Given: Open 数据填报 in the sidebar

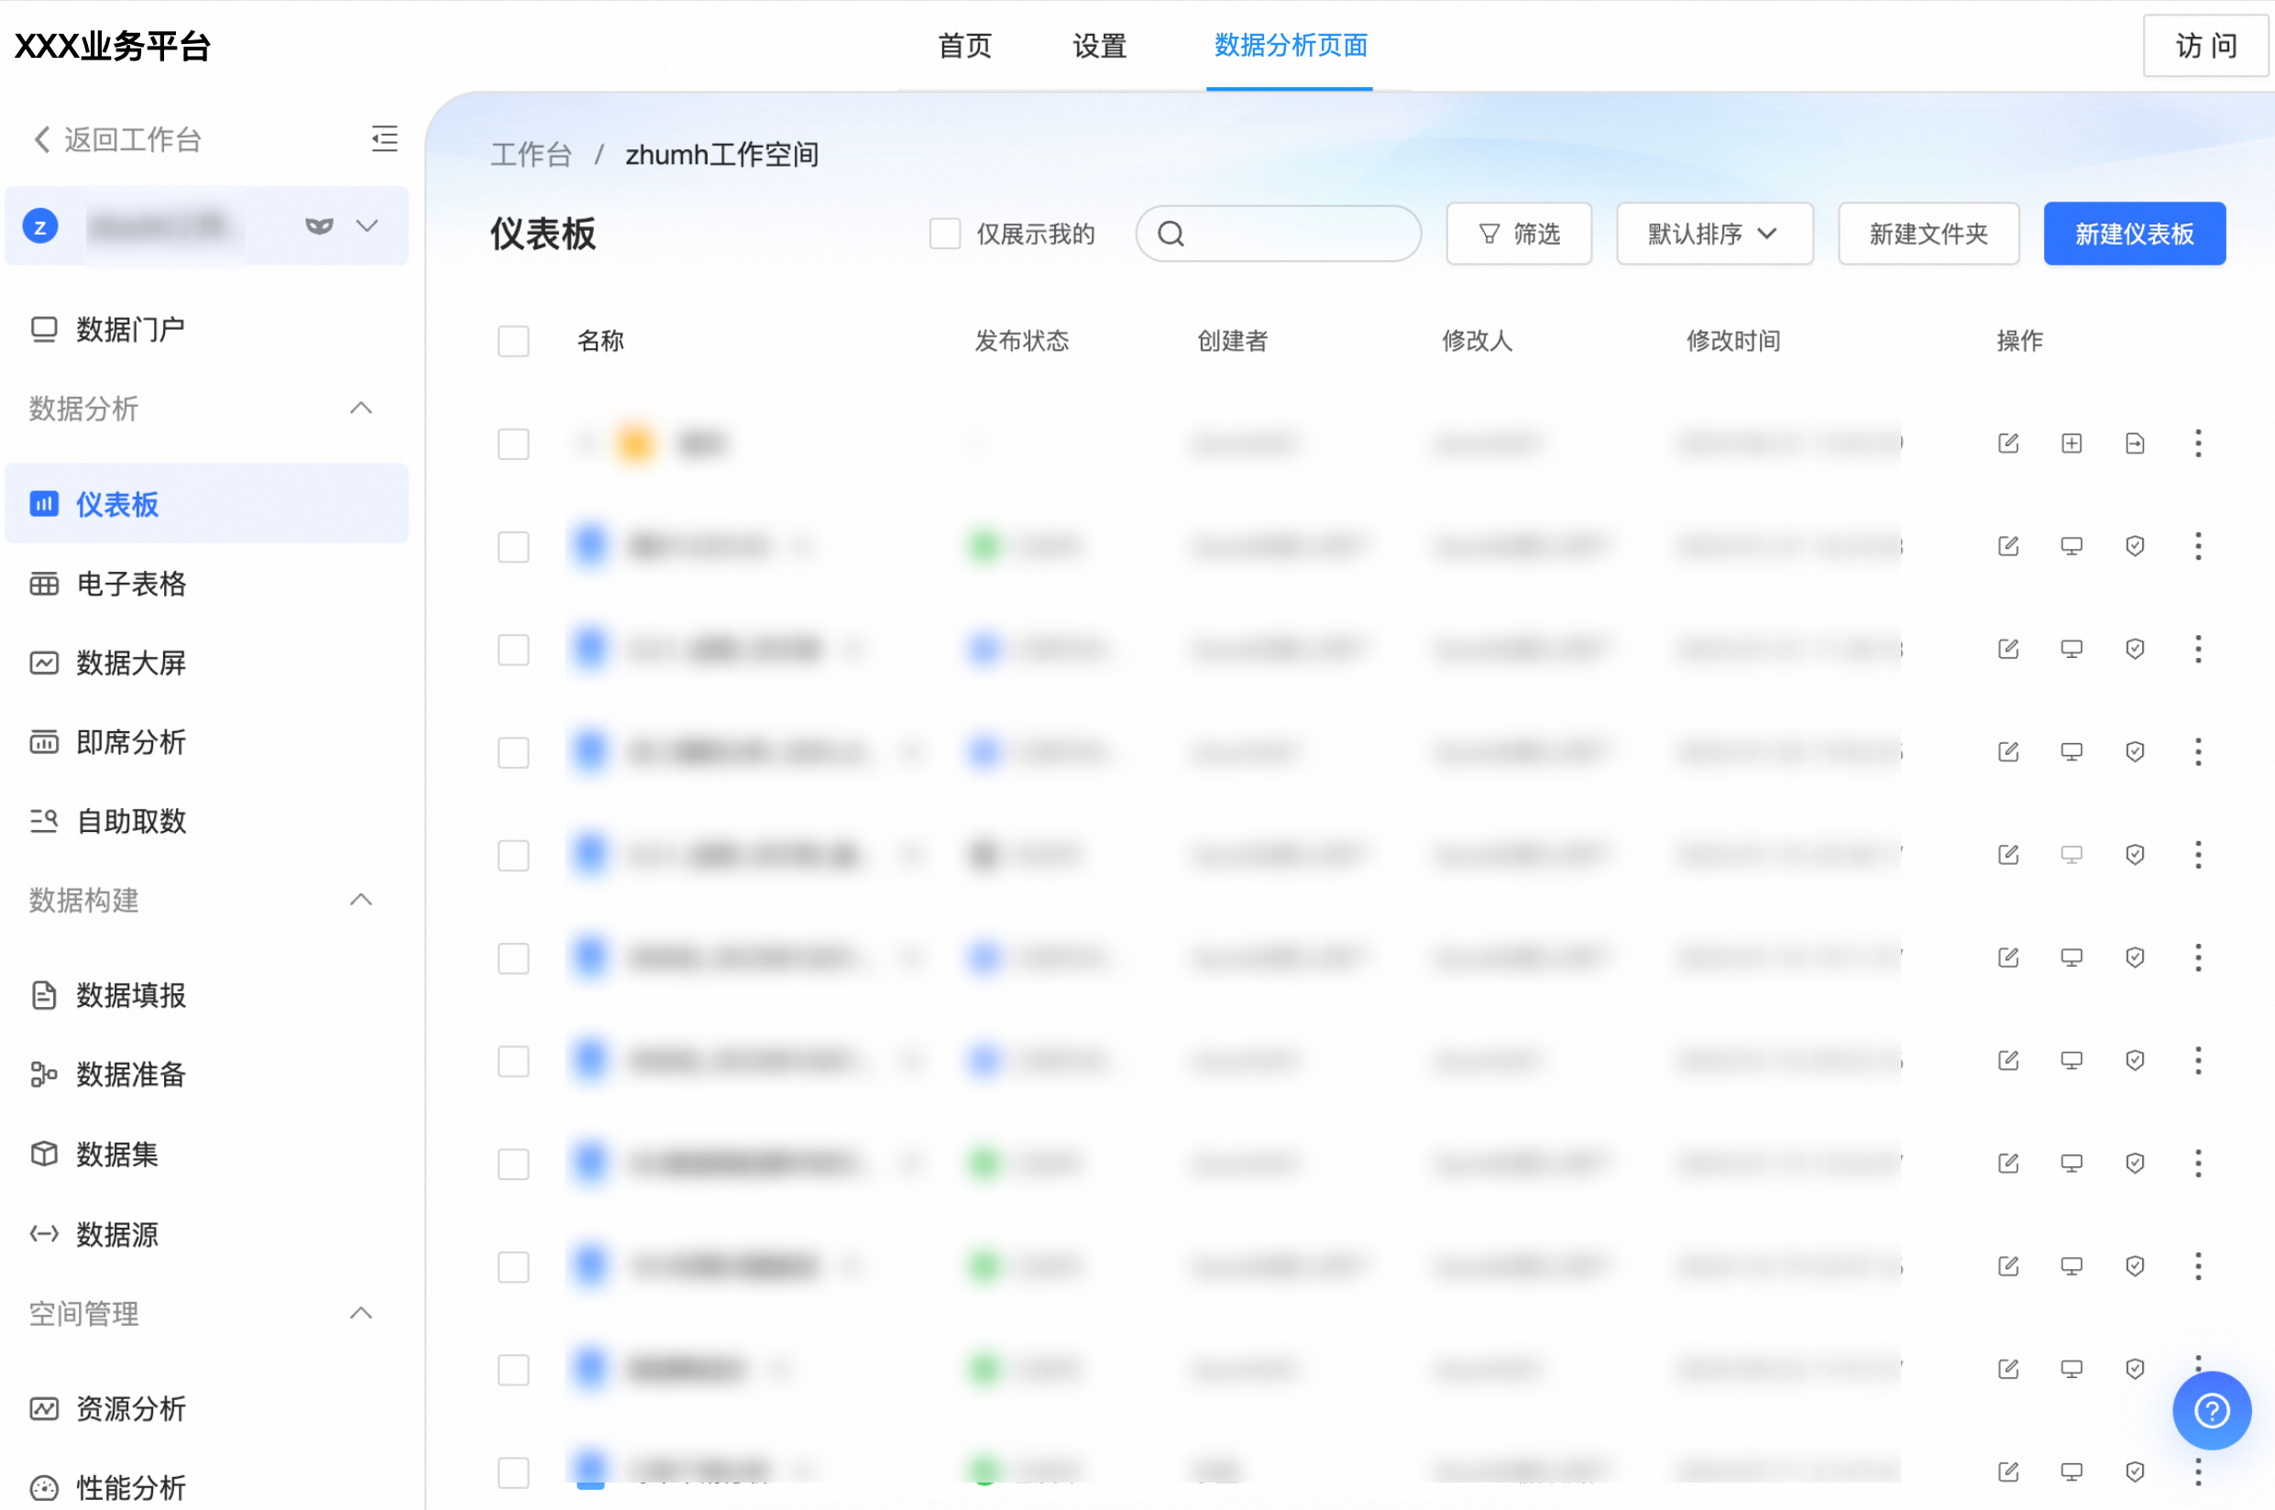Looking at the screenshot, I should tap(206, 995).
